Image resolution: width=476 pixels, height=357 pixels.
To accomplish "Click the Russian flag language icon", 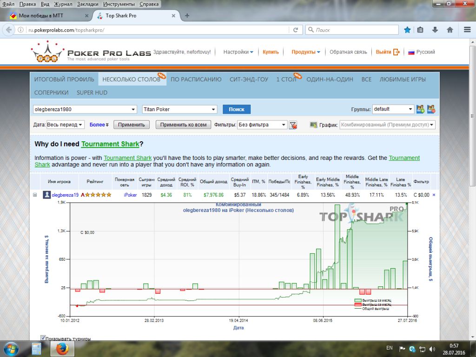I will [411, 52].
